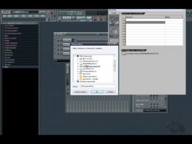192x144 pixels.
Task: Expand the network node at the tree bottom
Action: 75,81
